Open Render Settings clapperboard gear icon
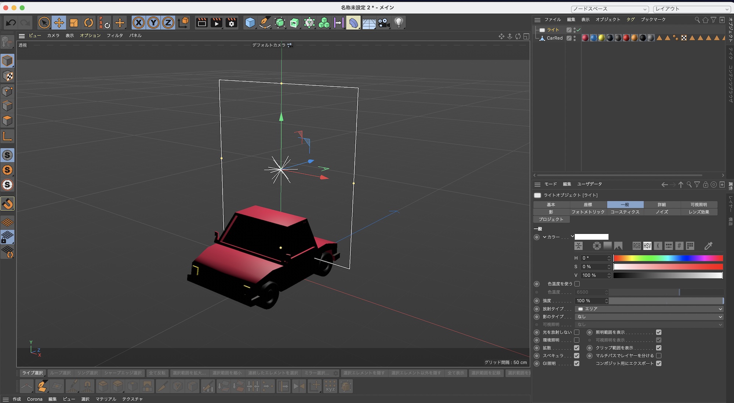Viewport: 734px width, 403px height. (232, 23)
